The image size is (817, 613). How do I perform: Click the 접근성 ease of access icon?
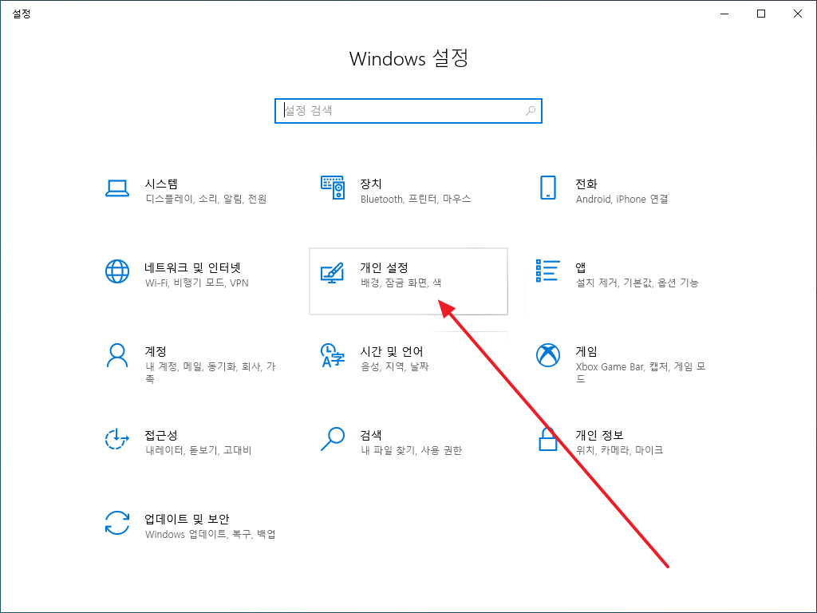(116, 439)
